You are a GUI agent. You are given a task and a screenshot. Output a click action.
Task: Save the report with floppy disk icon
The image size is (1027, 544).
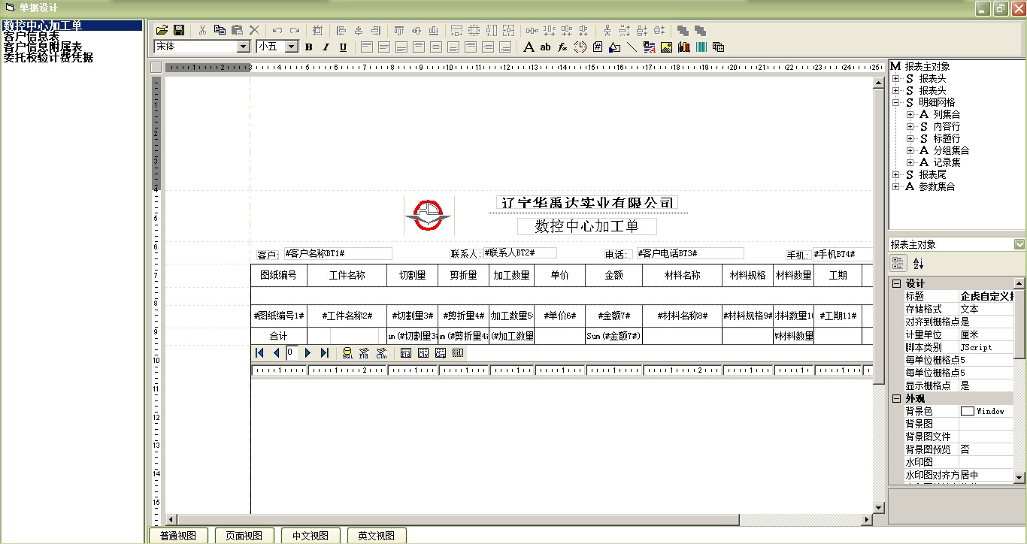click(x=179, y=30)
